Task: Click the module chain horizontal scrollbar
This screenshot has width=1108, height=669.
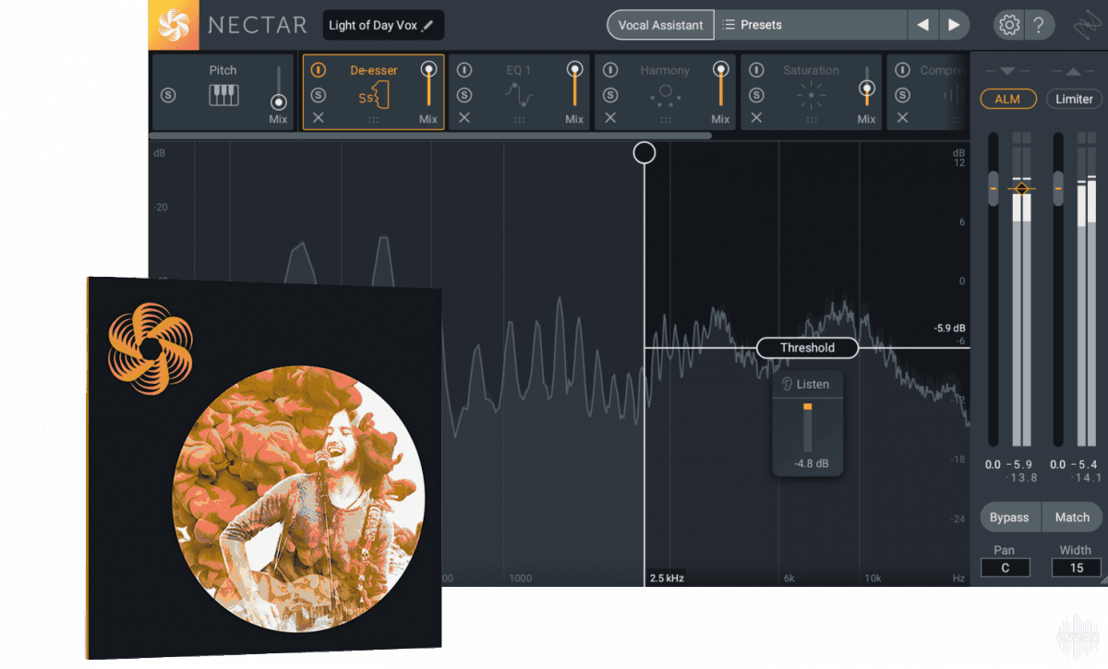Action: (x=430, y=136)
